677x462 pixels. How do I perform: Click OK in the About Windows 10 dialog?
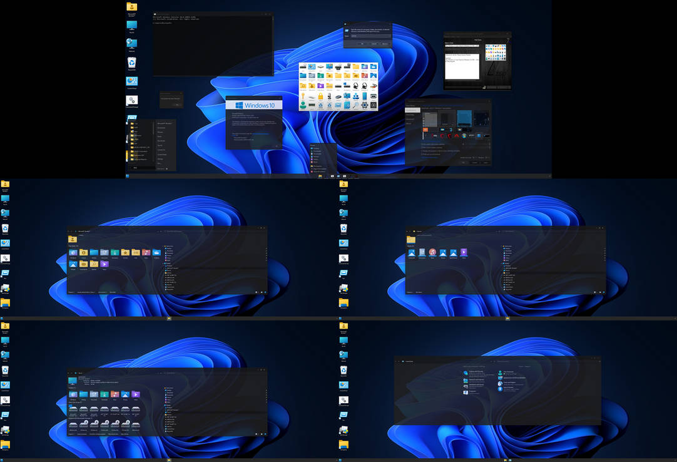point(277,146)
